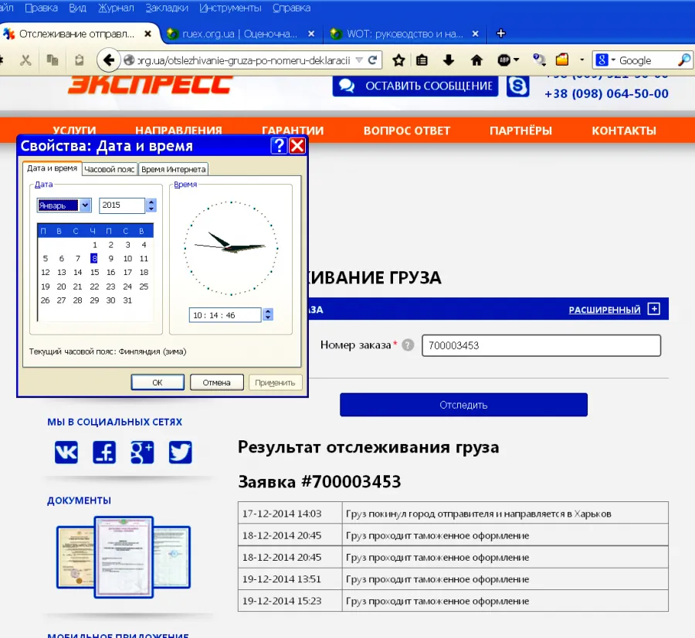Click the yellow folder toolbar icon
Image resolution: width=695 pixels, height=638 pixels.
pyautogui.click(x=562, y=59)
